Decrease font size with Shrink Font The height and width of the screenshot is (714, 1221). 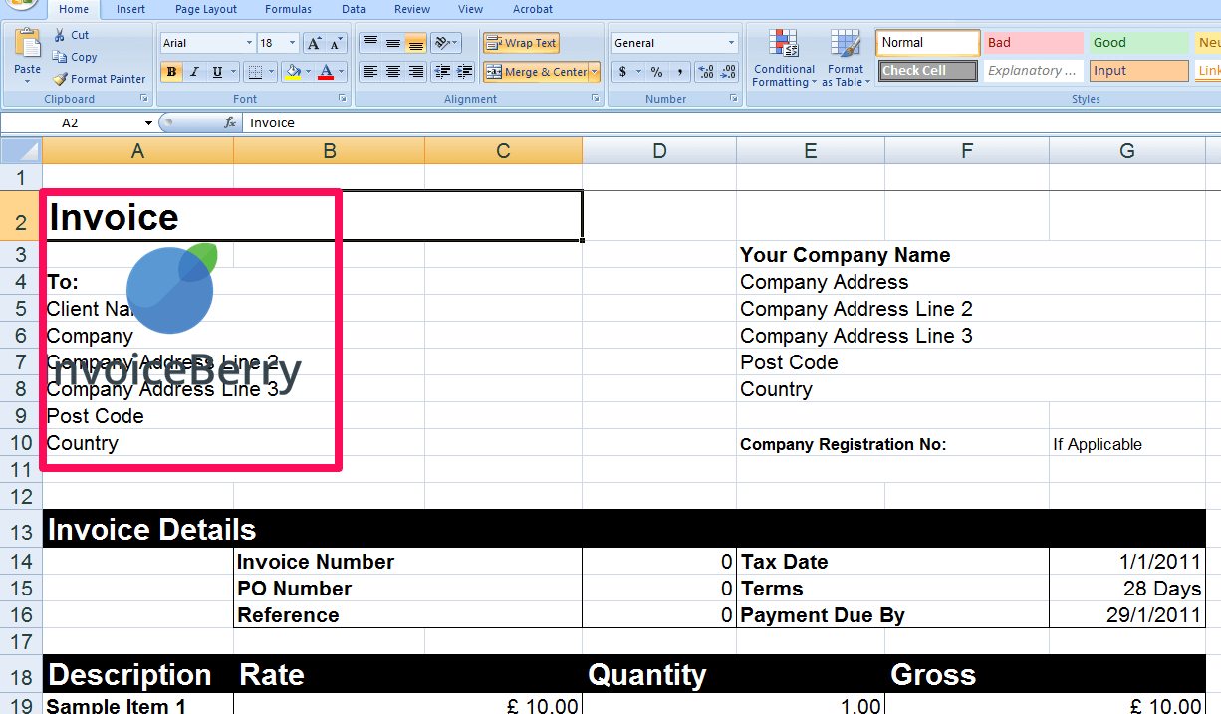(336, 43)
